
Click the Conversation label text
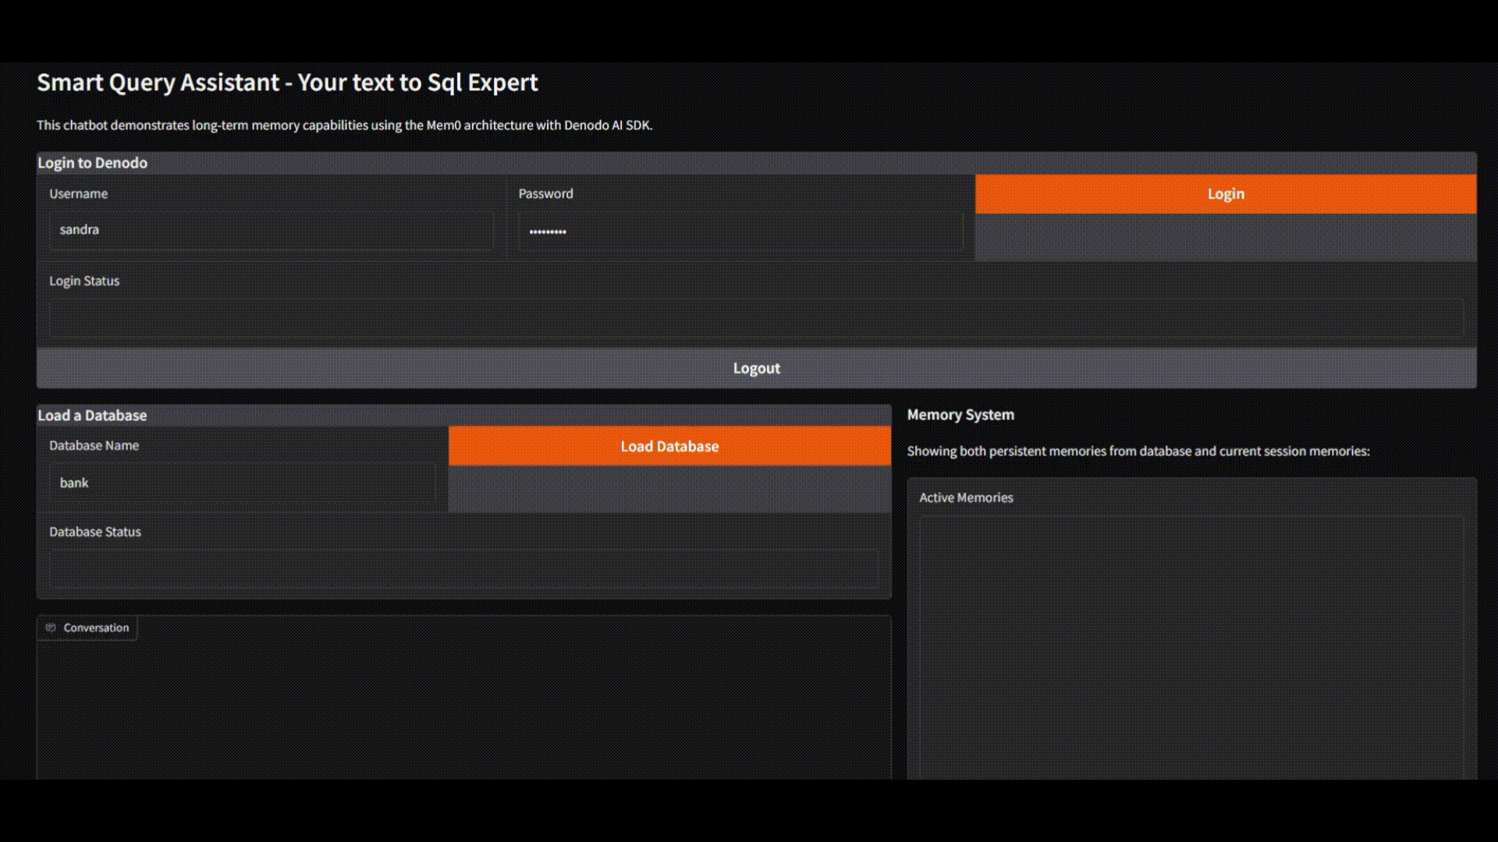point(96,628)
